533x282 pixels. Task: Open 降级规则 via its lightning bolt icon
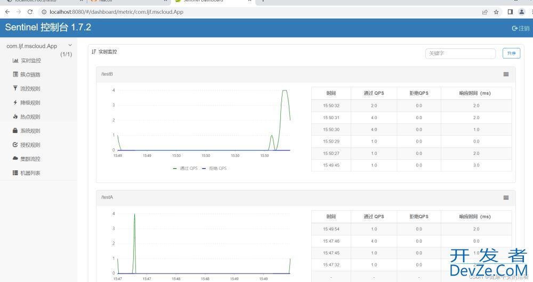pyautogui.click(x=15, y=103)
